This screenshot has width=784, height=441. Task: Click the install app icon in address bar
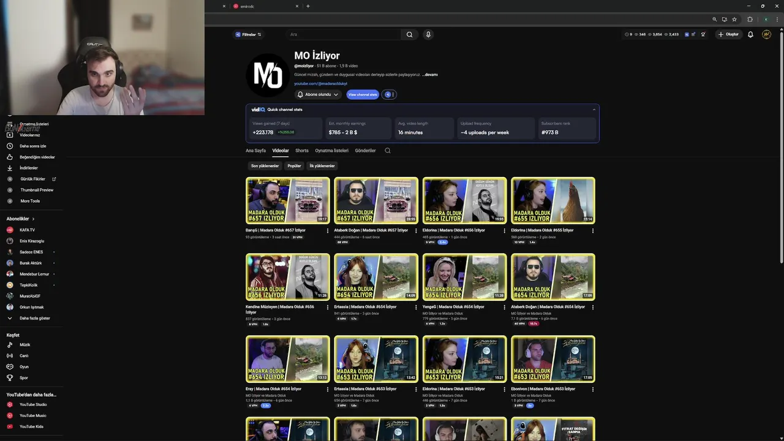725,20
